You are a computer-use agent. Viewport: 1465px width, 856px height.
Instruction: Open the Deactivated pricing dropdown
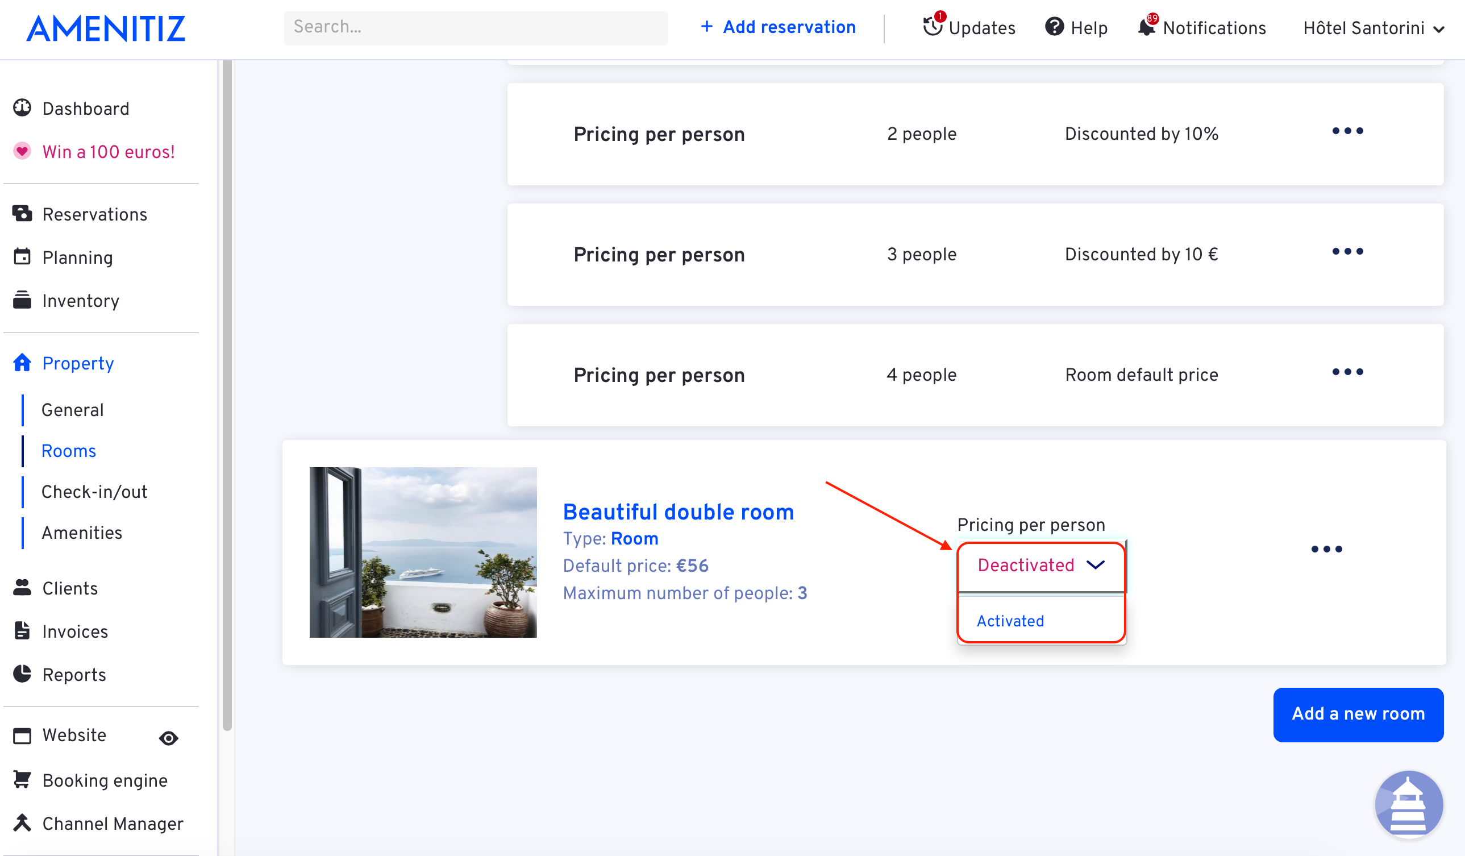pos(1041,566)
